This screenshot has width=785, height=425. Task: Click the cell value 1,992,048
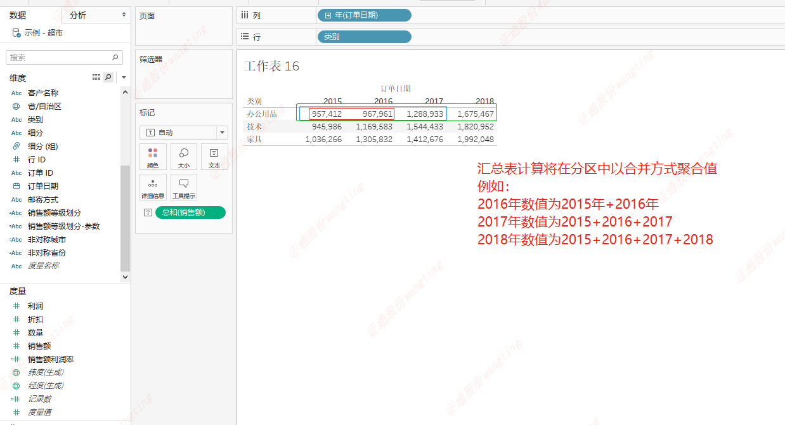[476, 140]
